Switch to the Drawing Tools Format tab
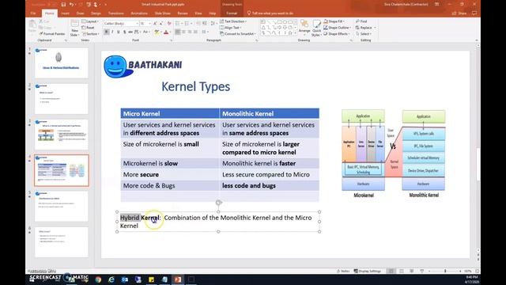This screenshot has height=285, width=506. [x=232, y=13]
